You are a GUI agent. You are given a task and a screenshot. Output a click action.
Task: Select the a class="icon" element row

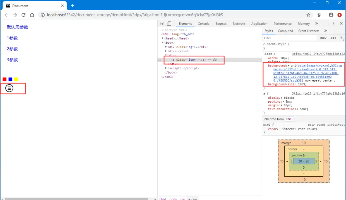pyautogui.click(x=210, y=60)
